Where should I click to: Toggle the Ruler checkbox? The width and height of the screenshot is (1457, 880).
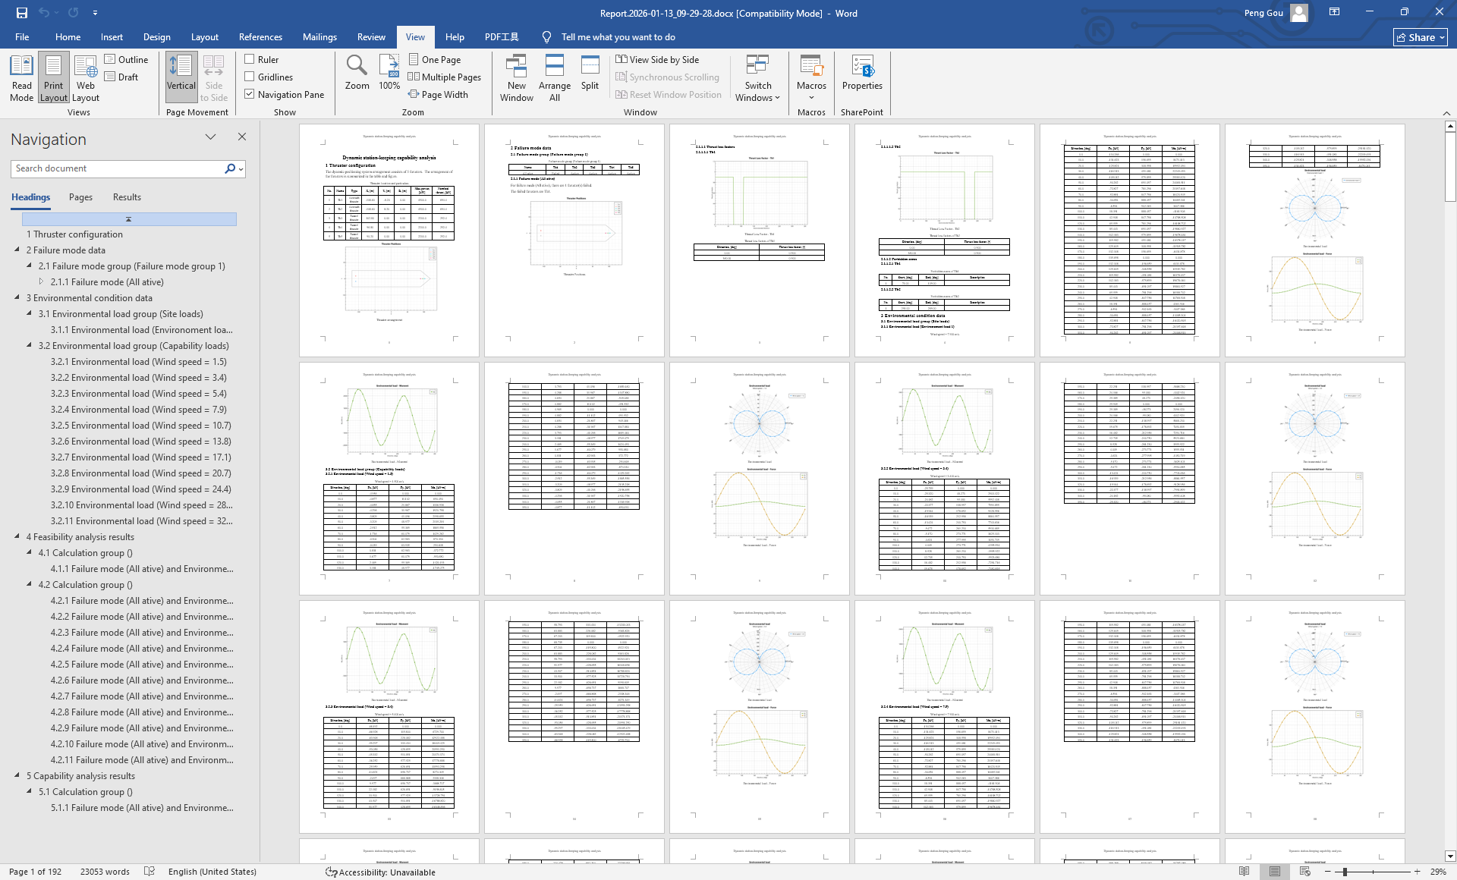250,59
